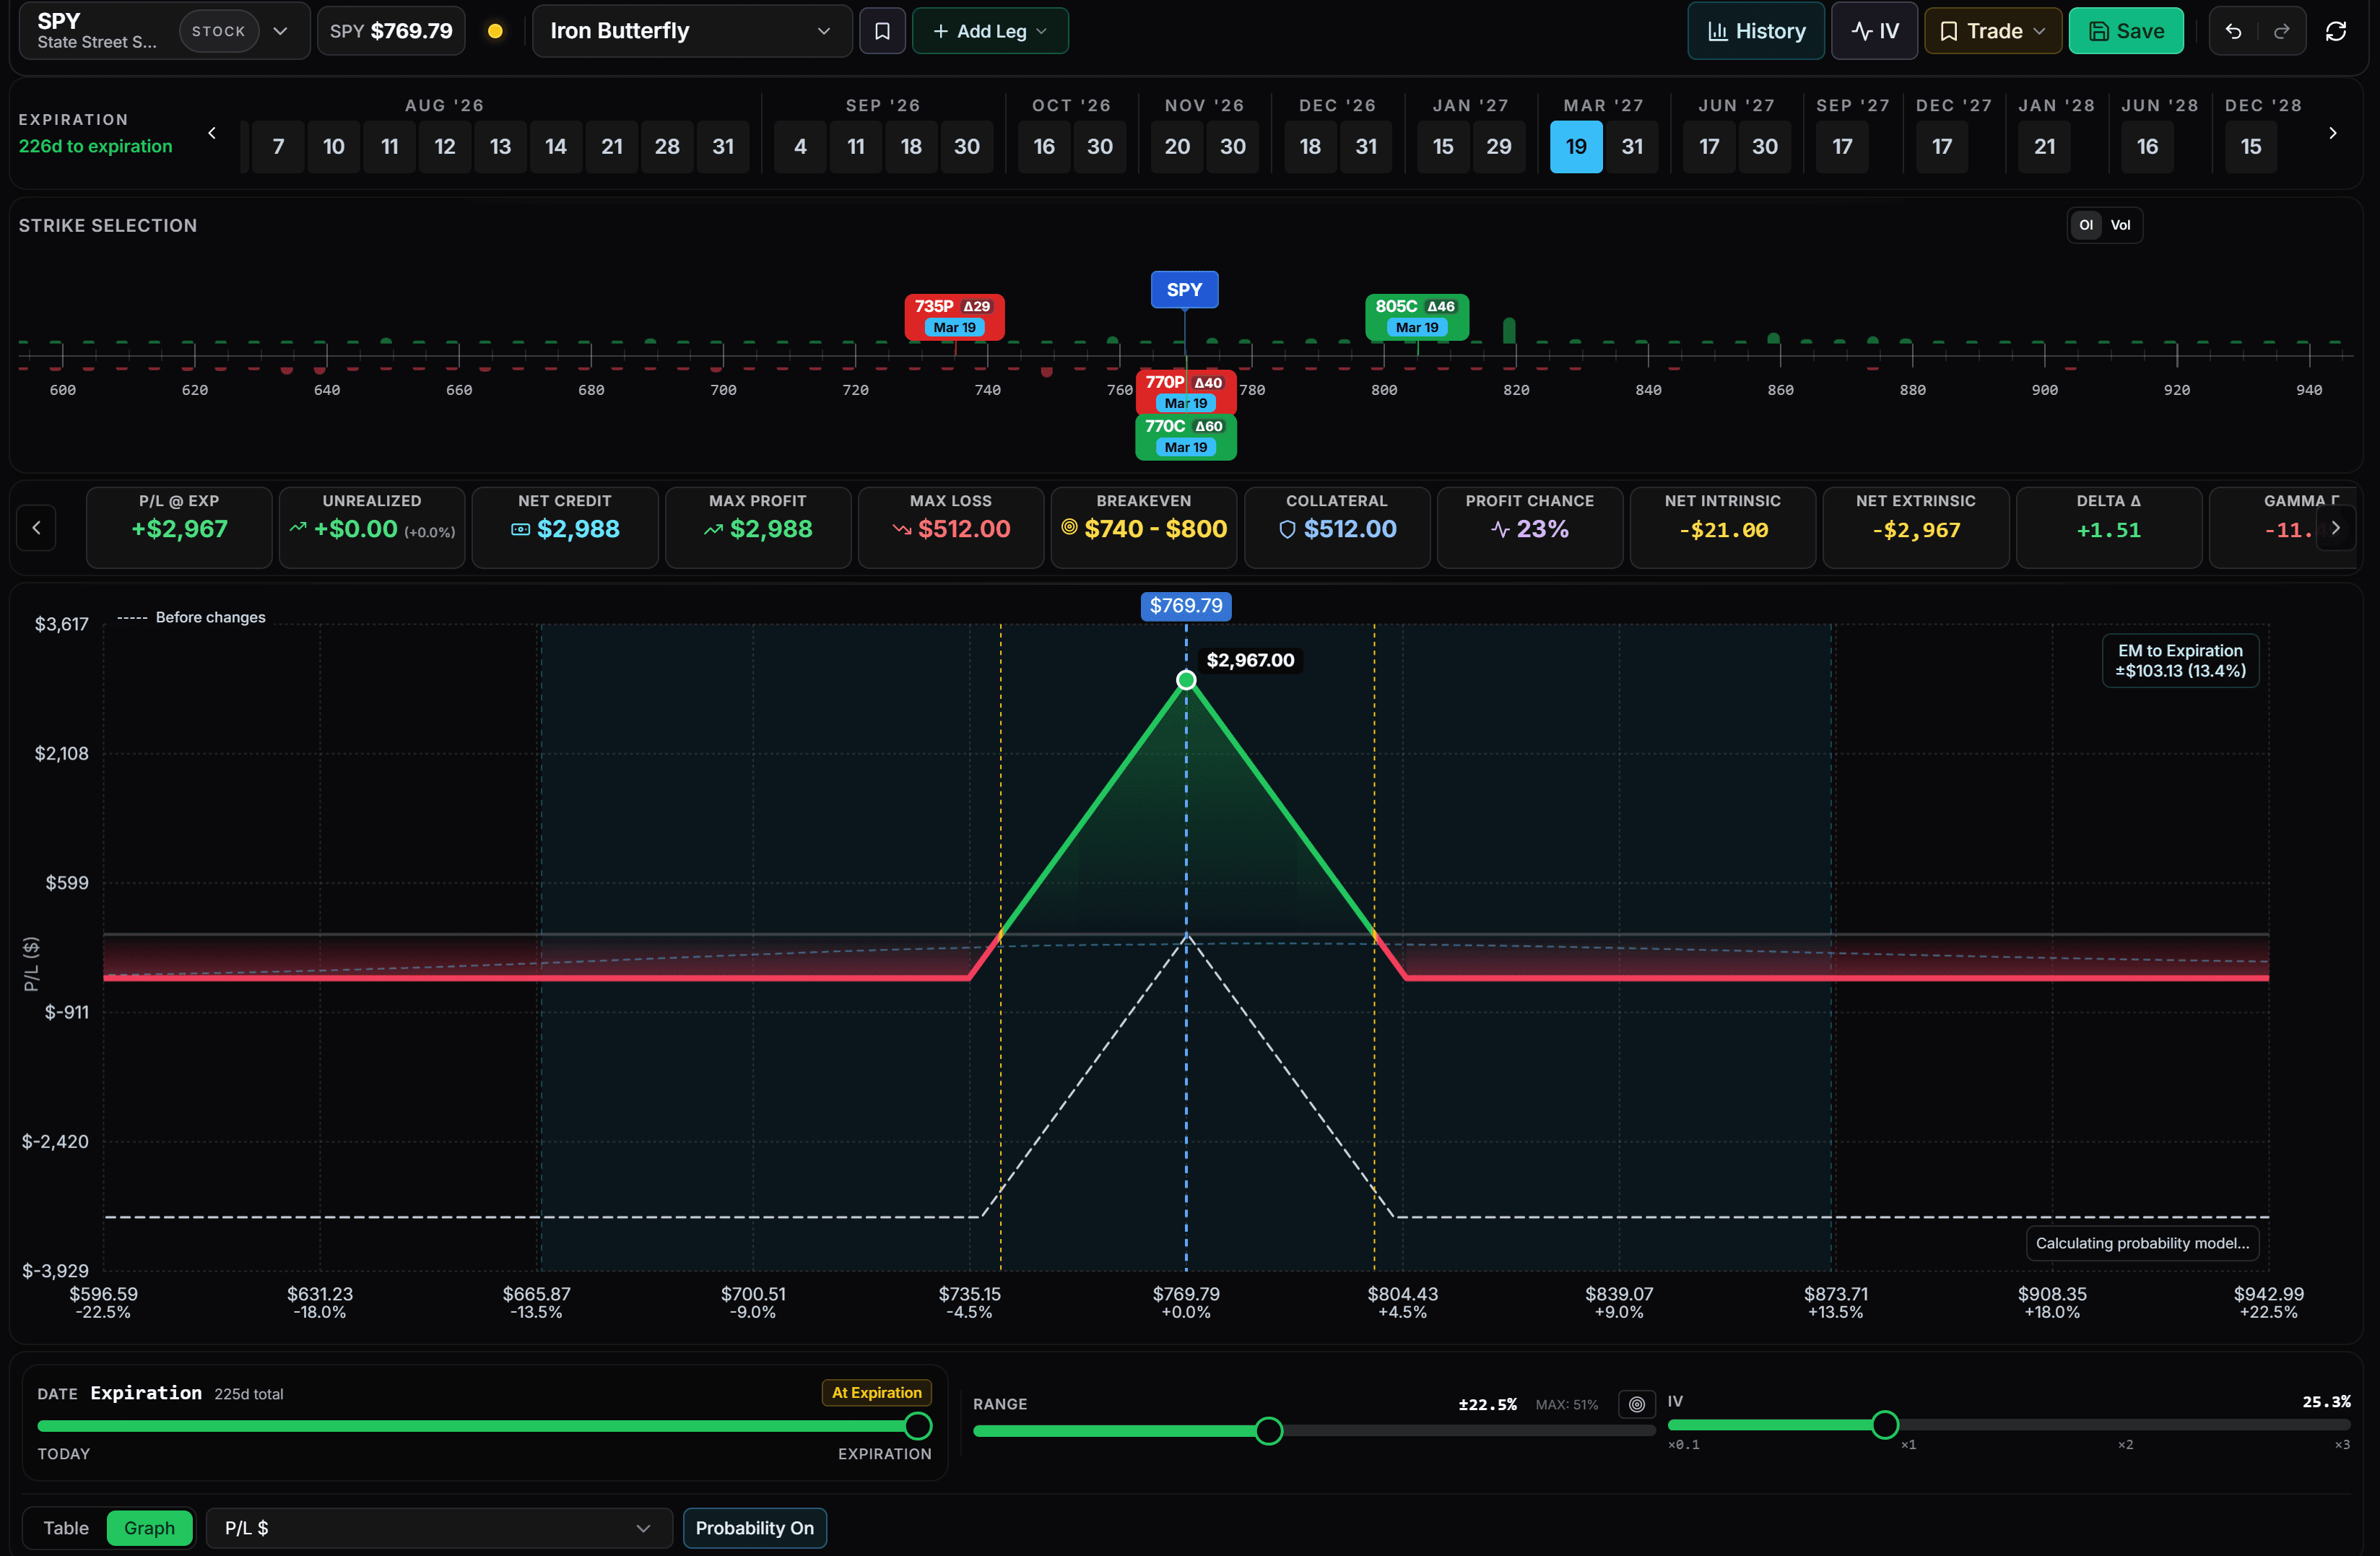Viewport: 2380px width, 1556px height.
Task: Click the bookmark icon beside strategy selector
Action: click(882, 31)
